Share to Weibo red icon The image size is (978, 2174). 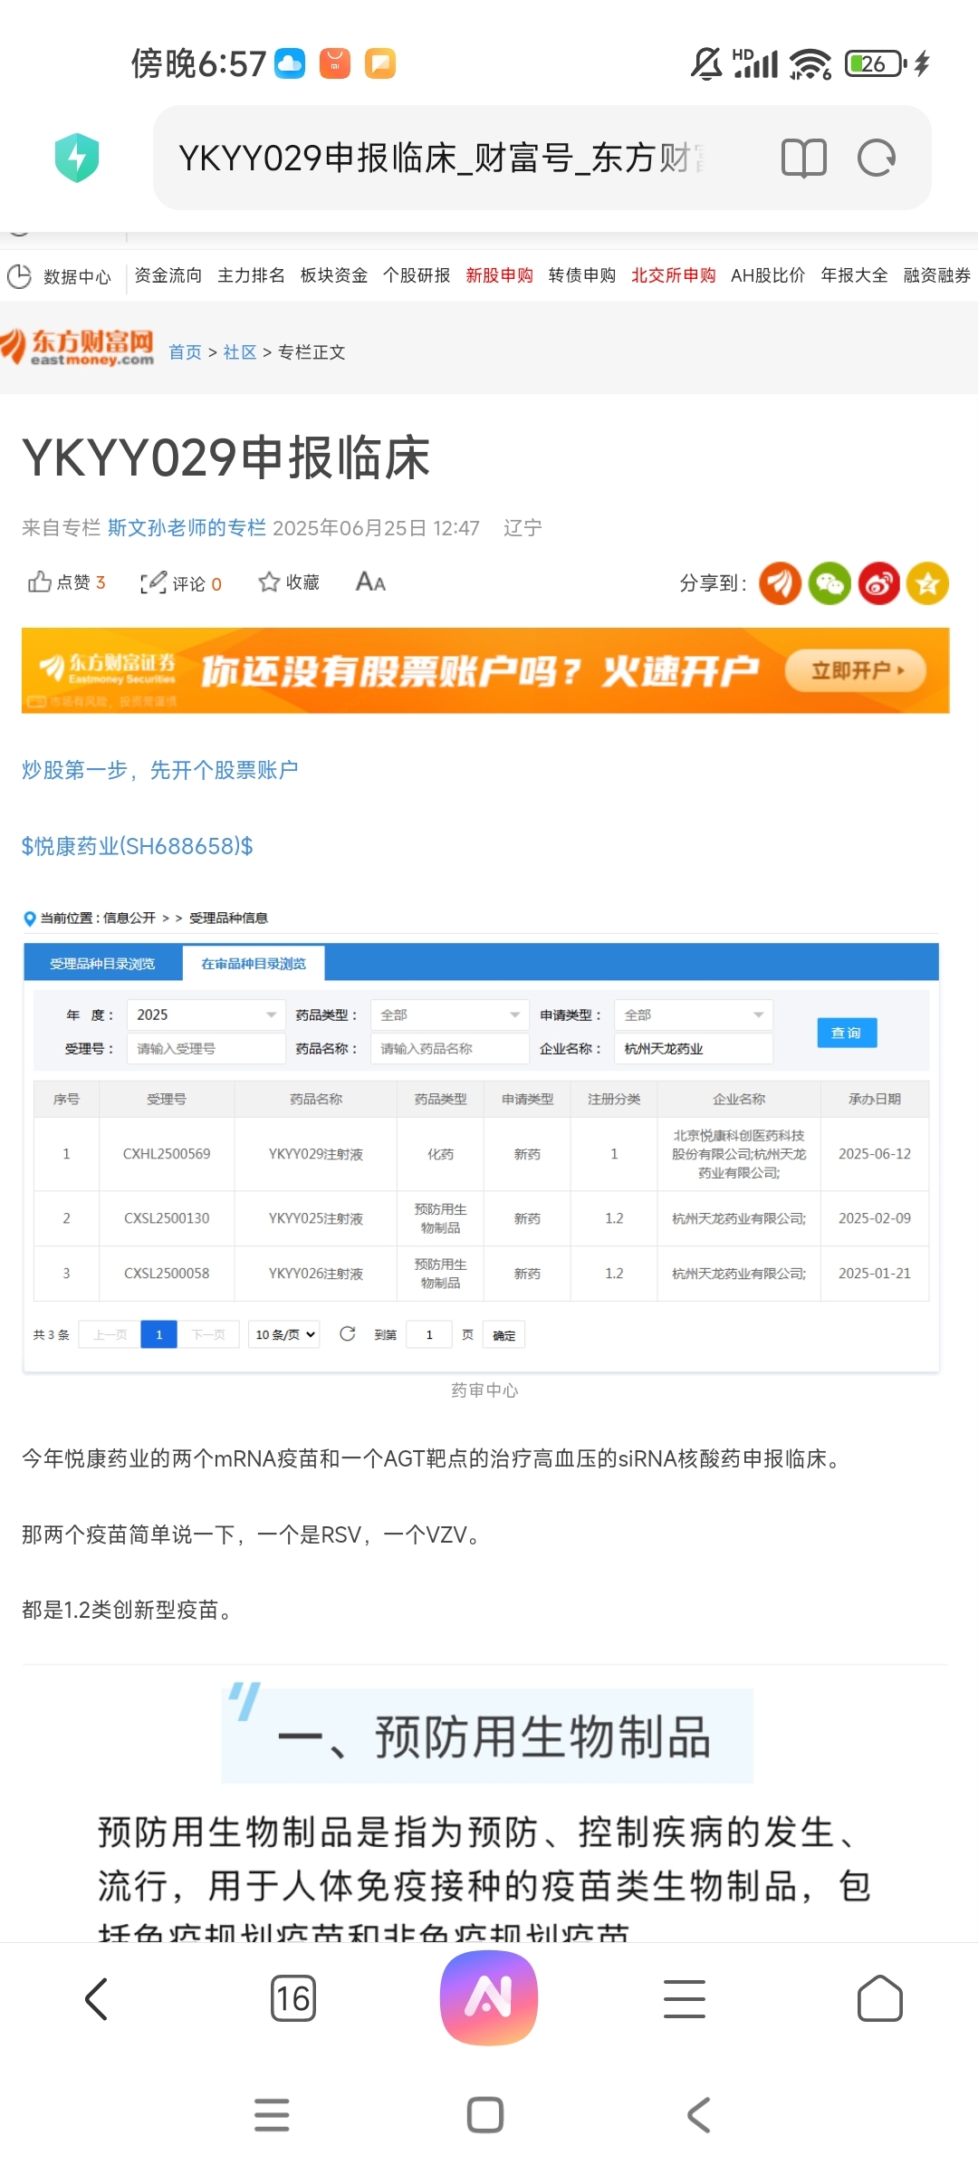pyautogui.click(x=878, y=583)
